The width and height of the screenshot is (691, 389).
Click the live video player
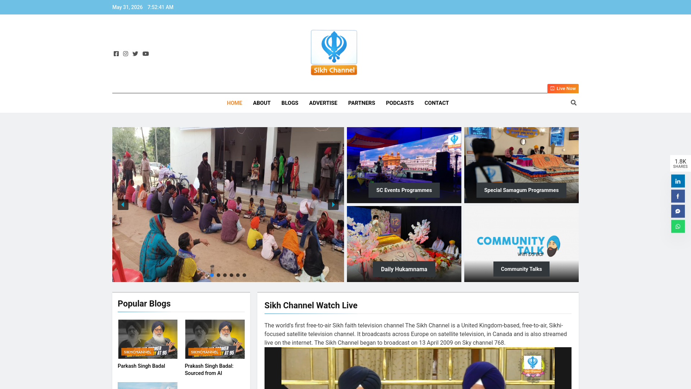tap(418, 368)
